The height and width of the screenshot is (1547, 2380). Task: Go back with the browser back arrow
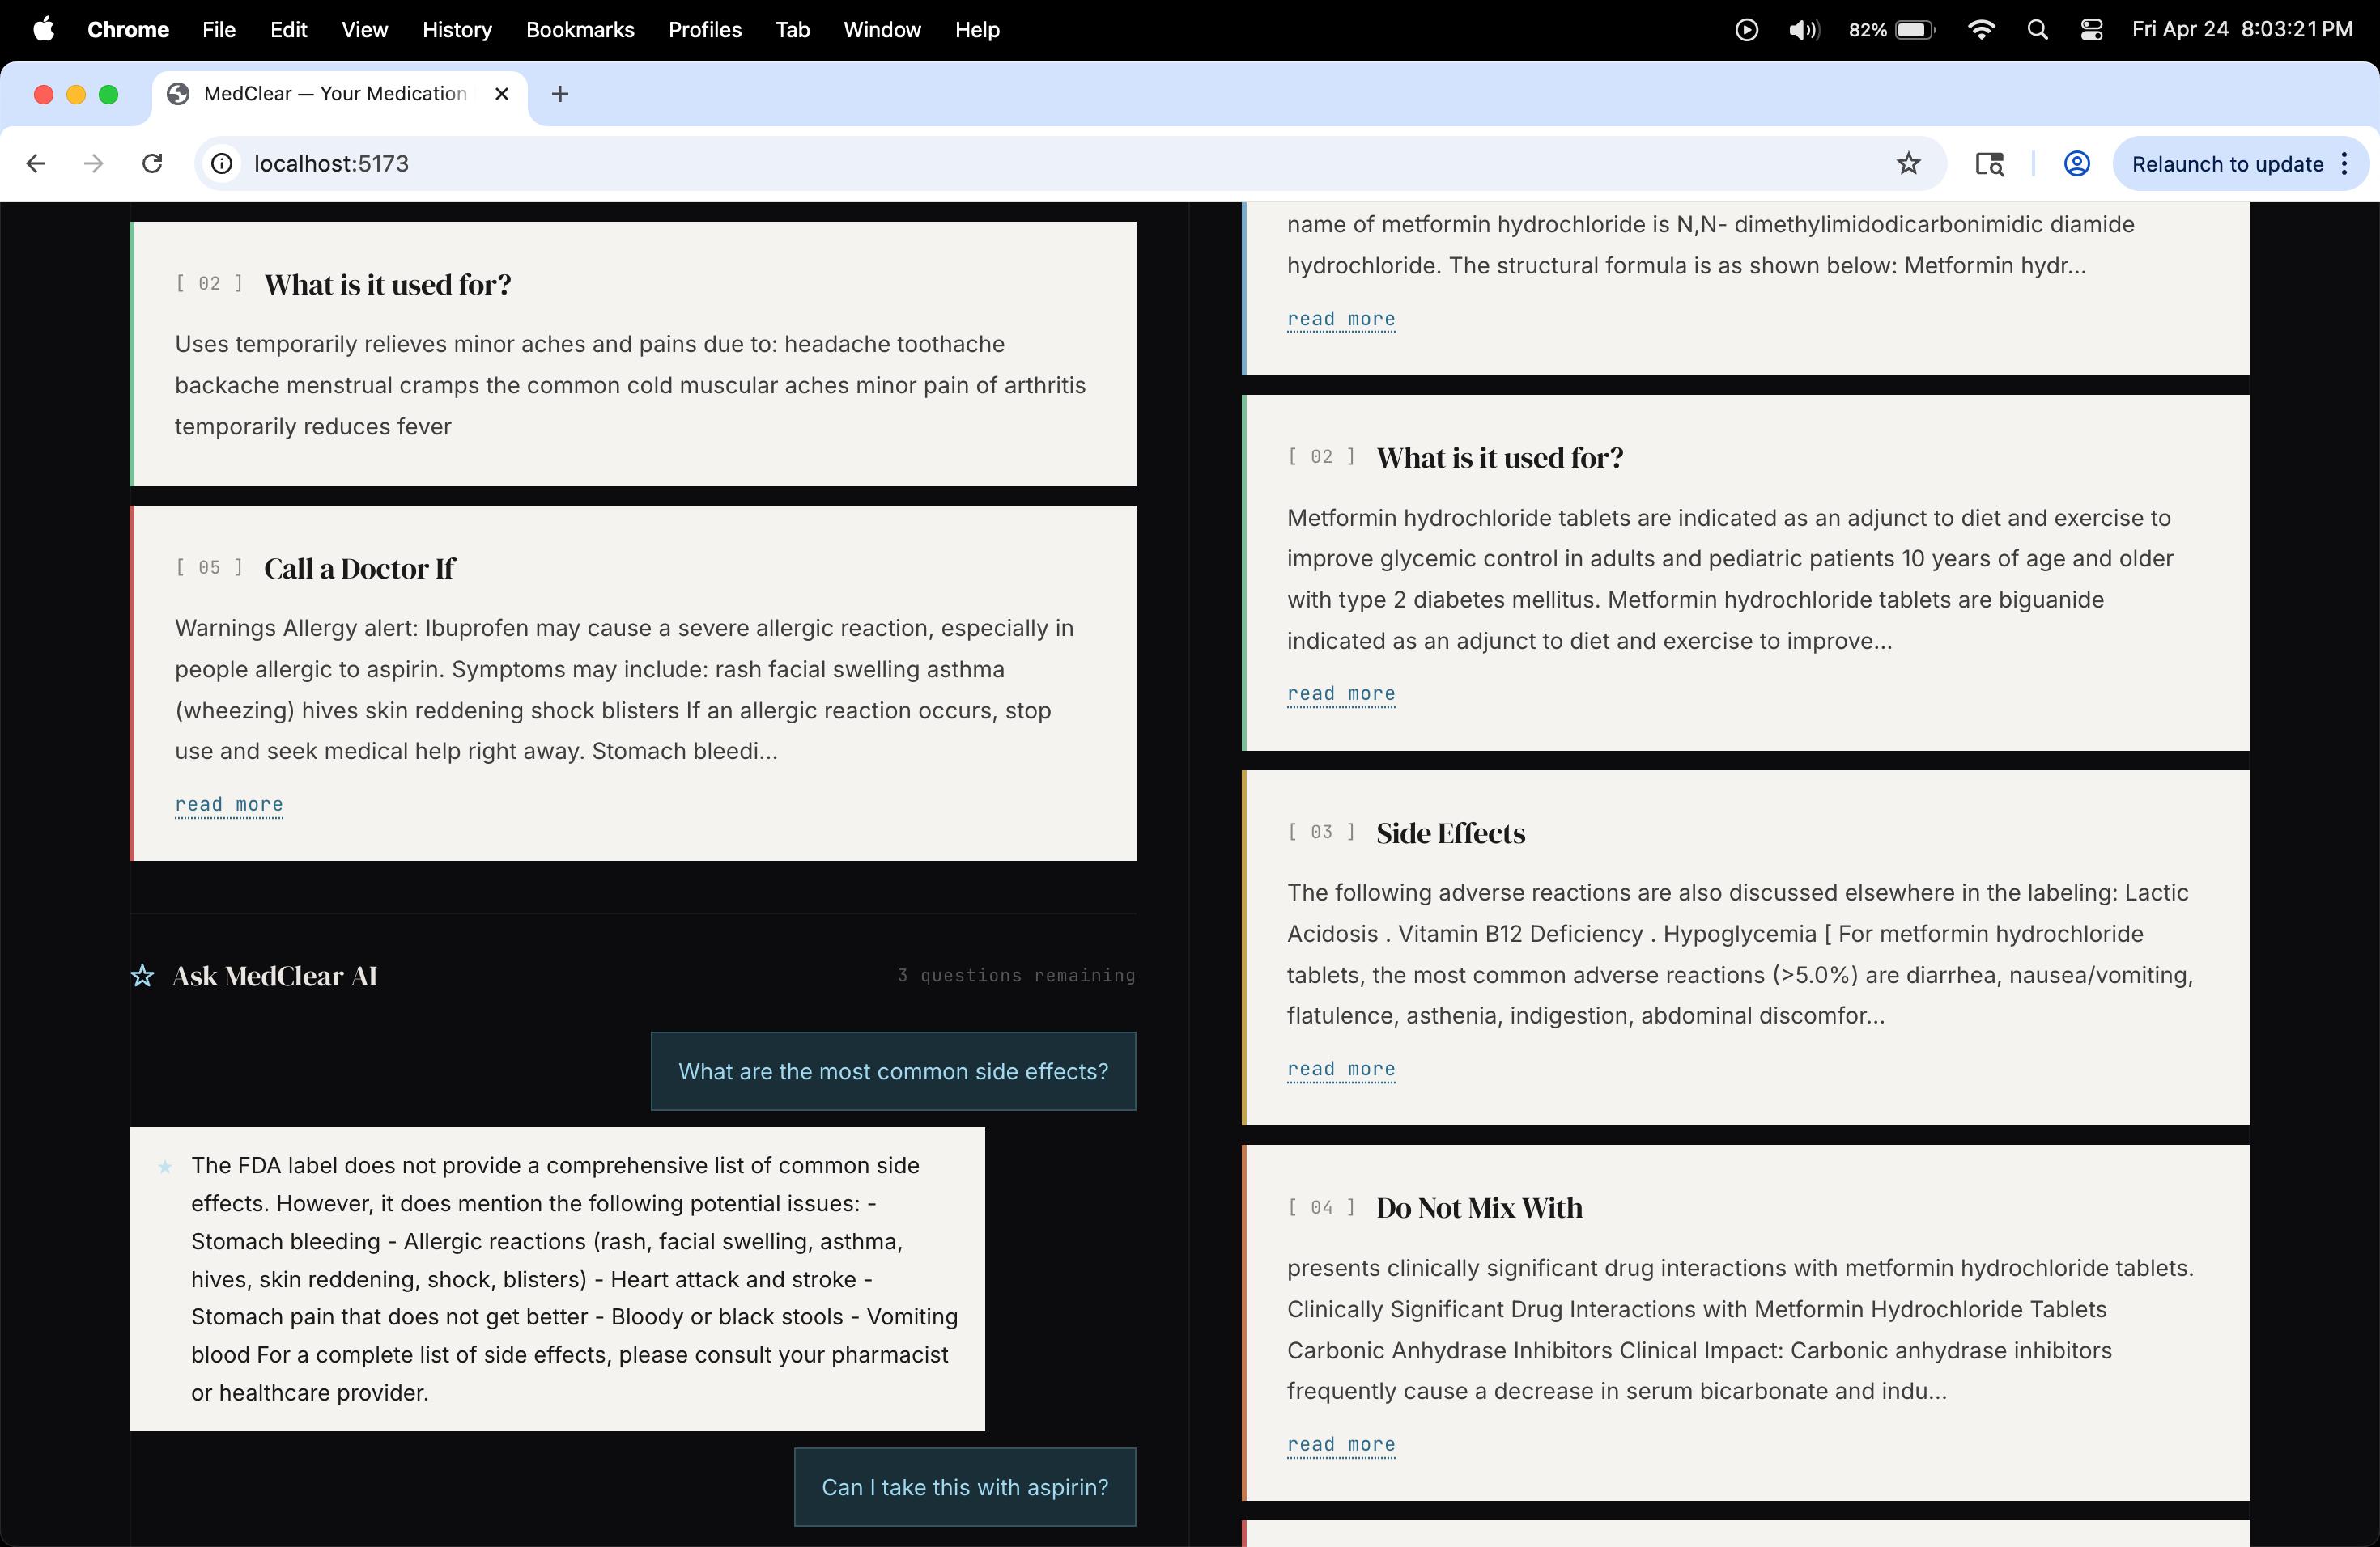click(x=36, y=164)
